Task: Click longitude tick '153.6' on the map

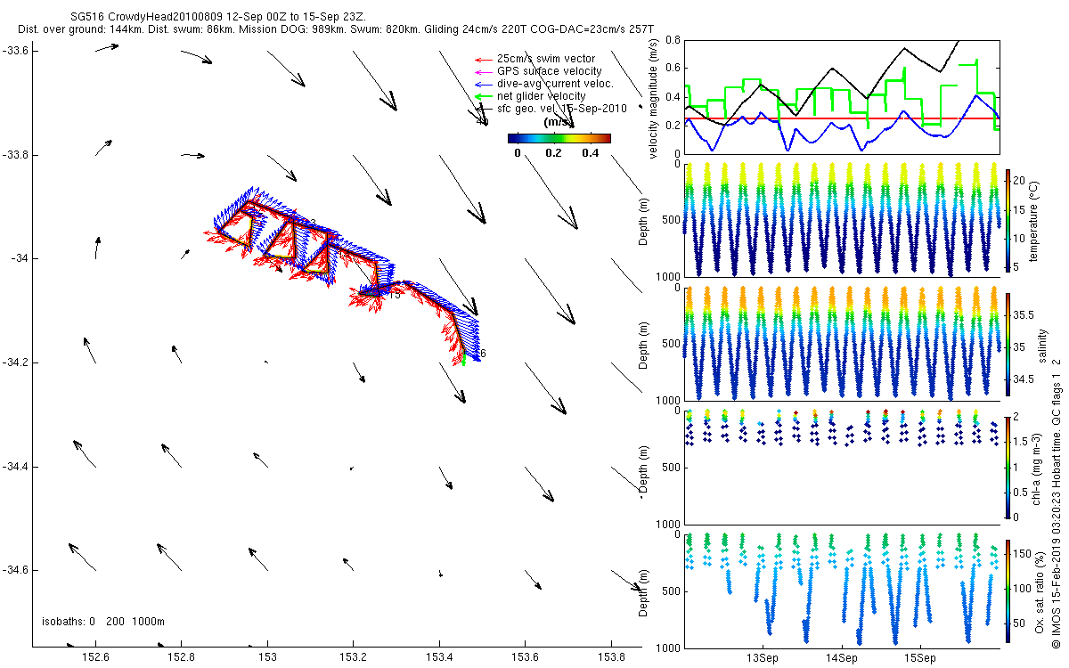Action: tap(525, 657)
